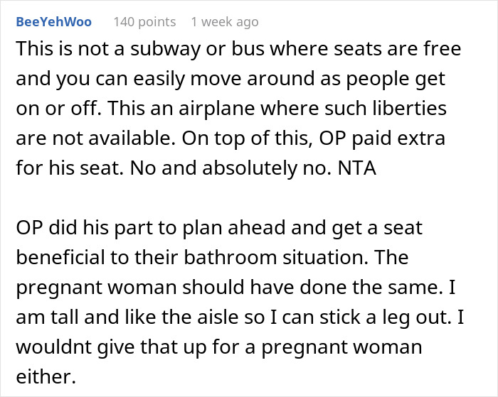The image size is (498, 397).
Task: Click the 'NTA' verdict text
Action: tap(357, 168)
